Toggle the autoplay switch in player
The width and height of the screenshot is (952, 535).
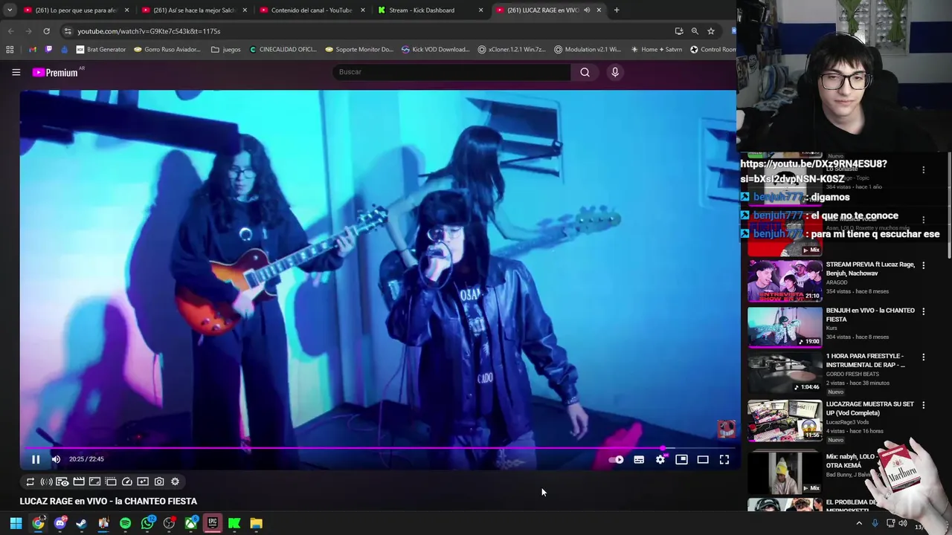(x=616, y=460)
